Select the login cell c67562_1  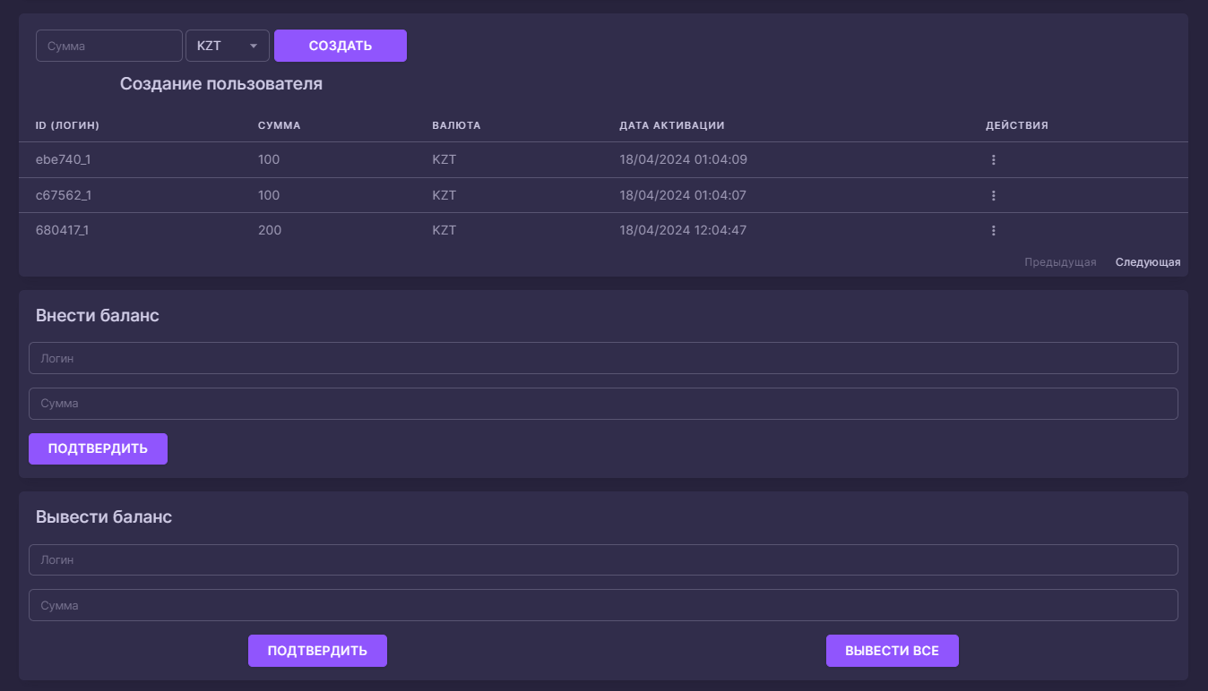click(x=64, y=195)
